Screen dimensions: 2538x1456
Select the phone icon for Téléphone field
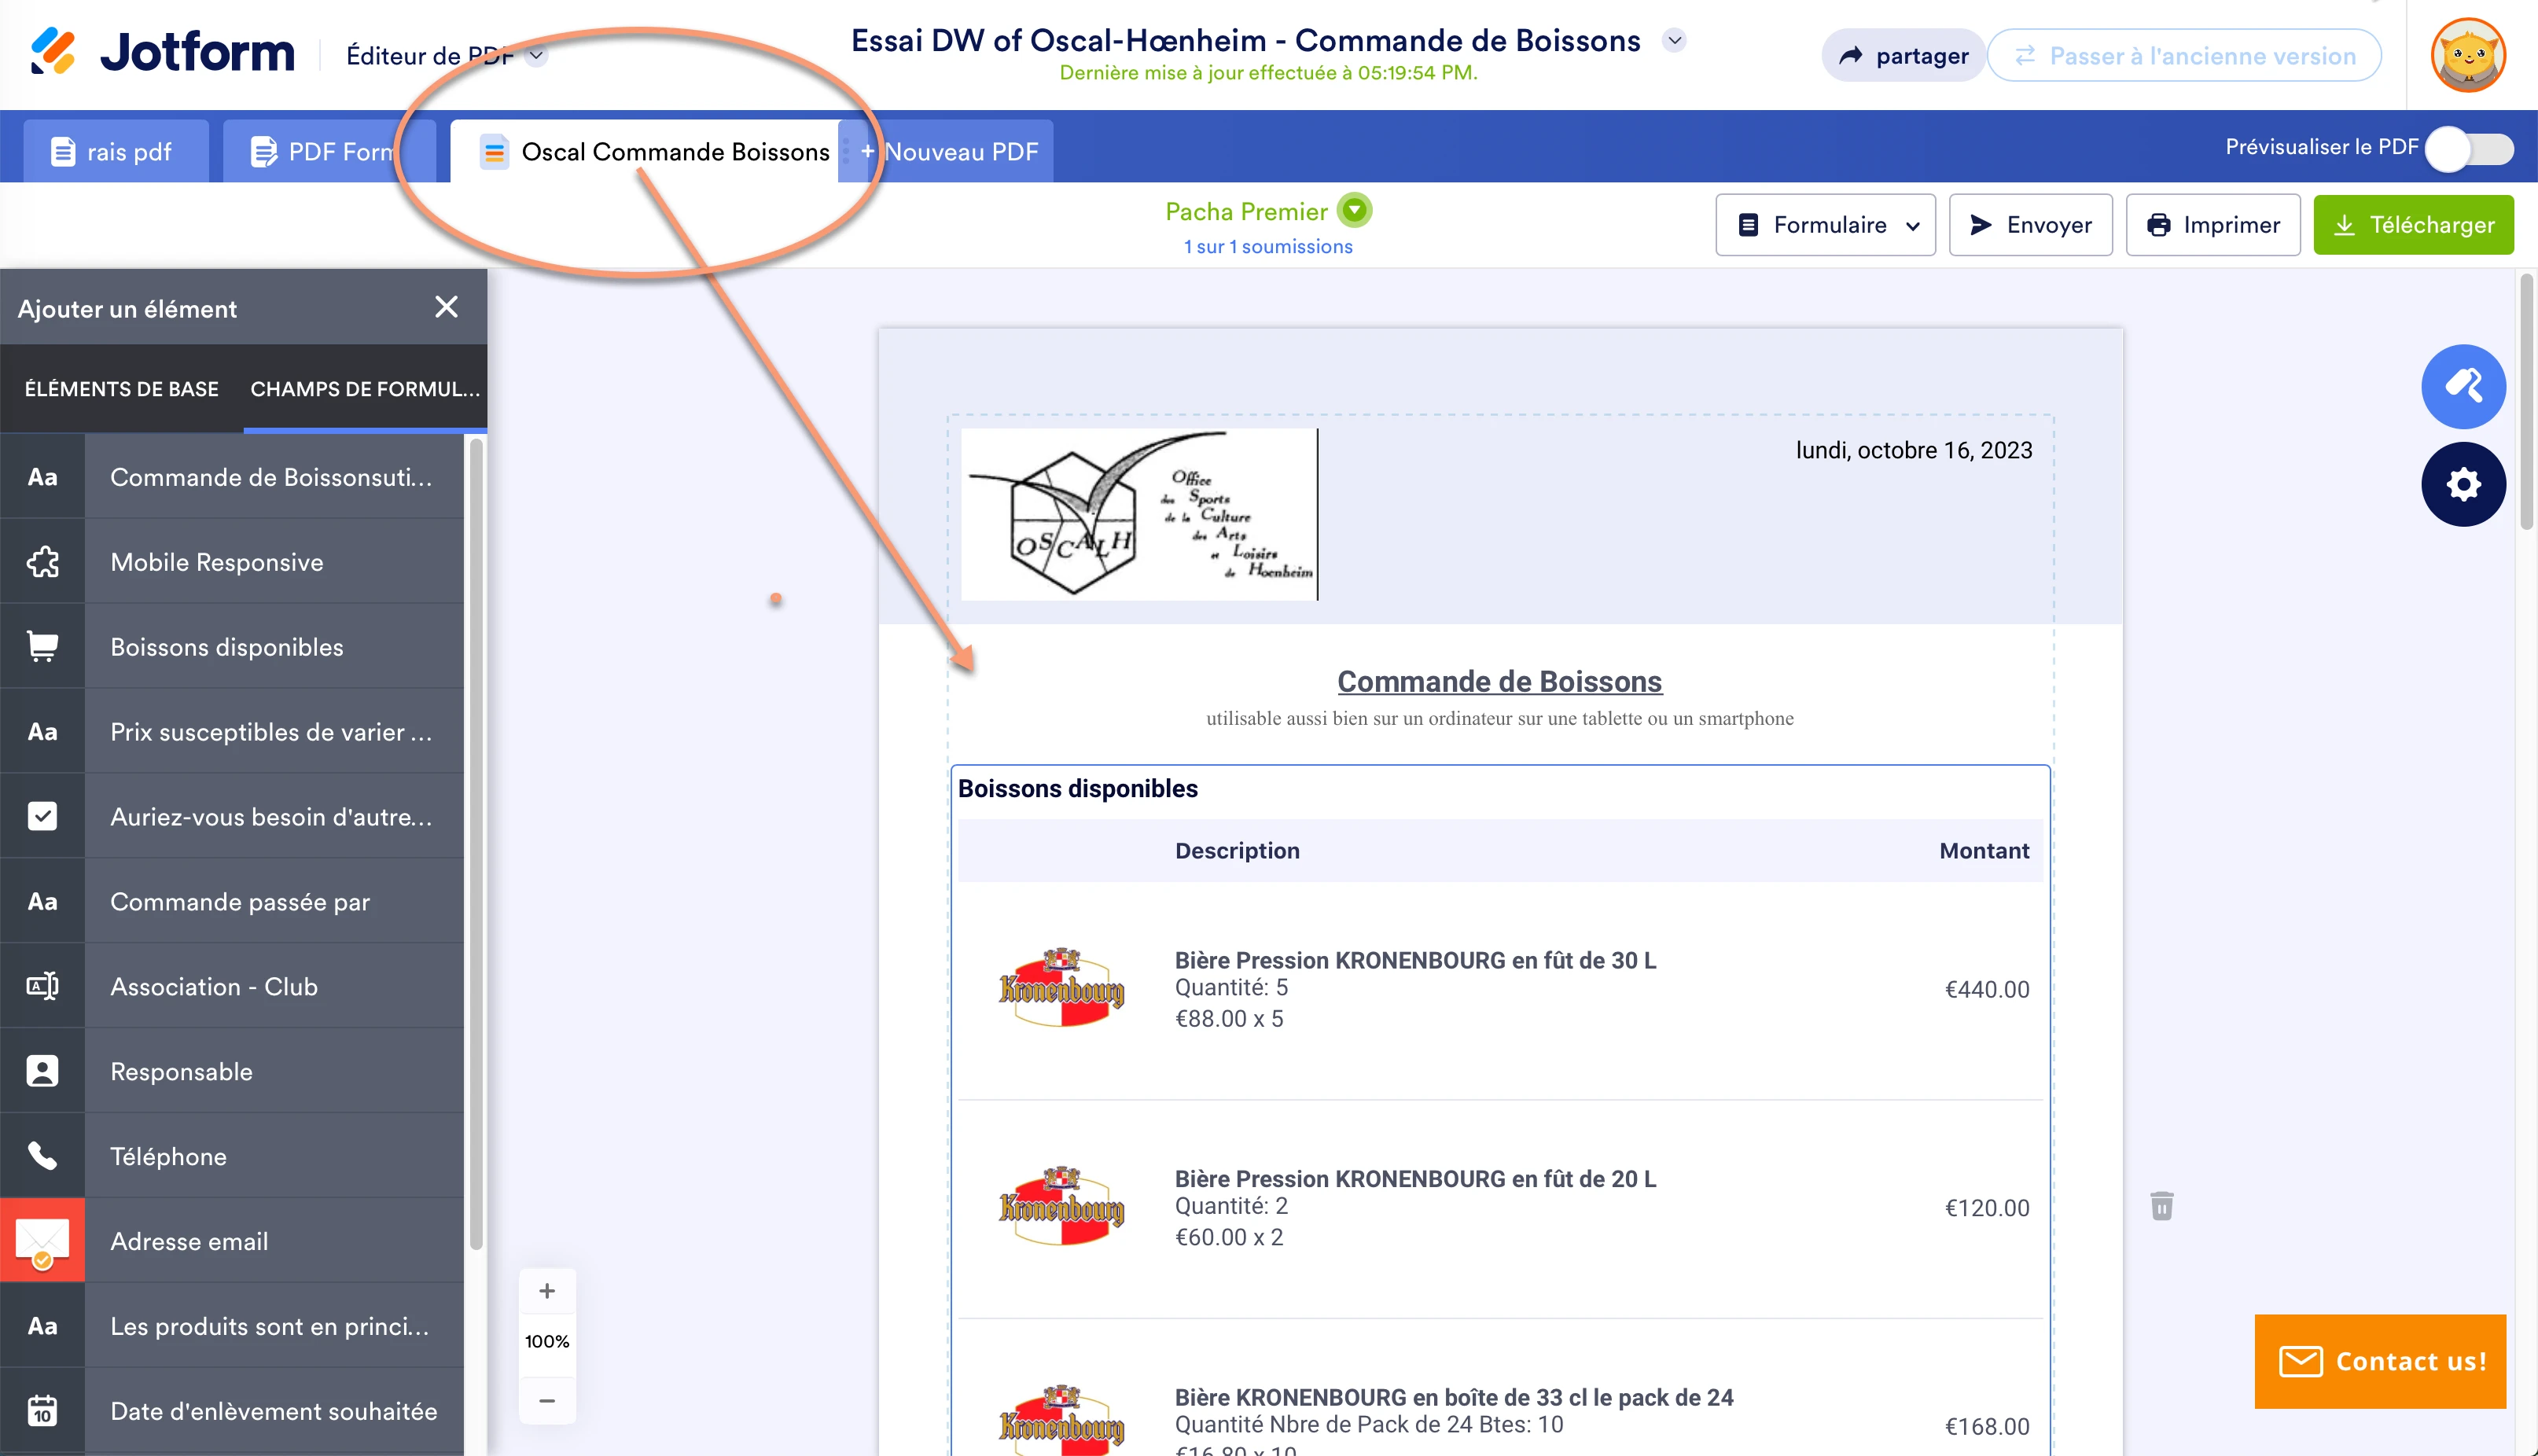click(42, 1156)
